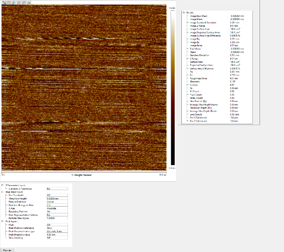Open the Non Representative Particles value field
This screenshot has height=252, width=284.
pyautogui.click(x=57, y=215)
